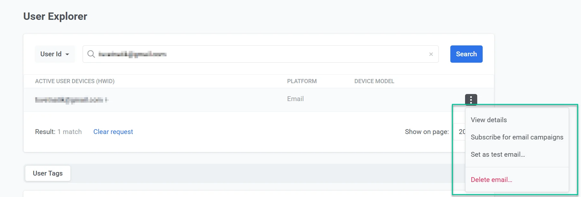Click the Active User Devices (HWID) column header
The height and width of the screenshot is (197, 581).
(x=75, y=81)
